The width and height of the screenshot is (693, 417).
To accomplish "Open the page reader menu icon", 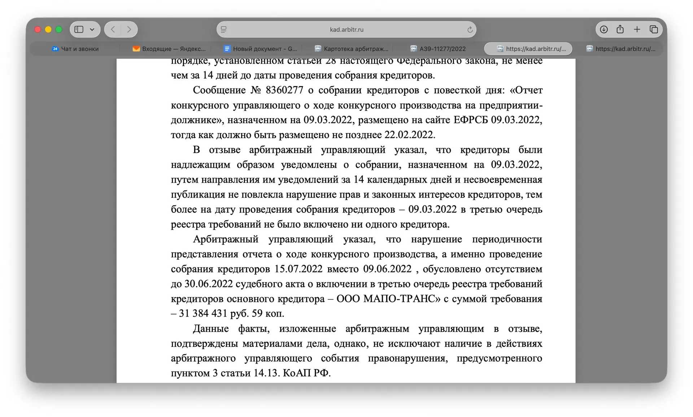I will point(224,29).
